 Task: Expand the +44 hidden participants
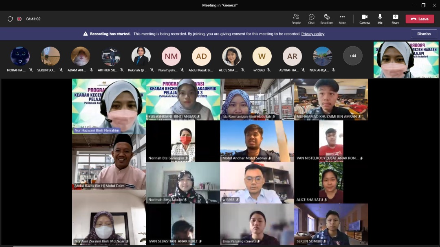[x=353, y=56]
